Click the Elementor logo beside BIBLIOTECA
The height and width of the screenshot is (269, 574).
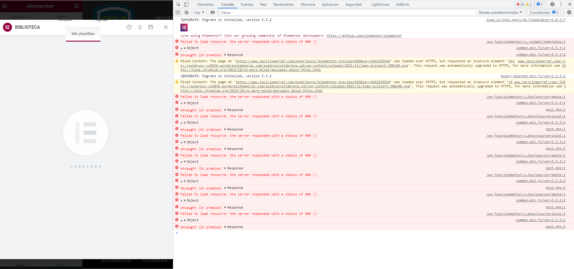7,27
